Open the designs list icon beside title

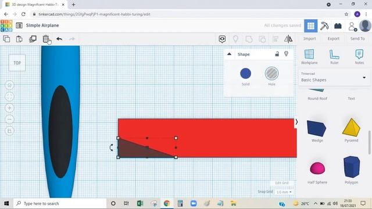click(19, 26)
